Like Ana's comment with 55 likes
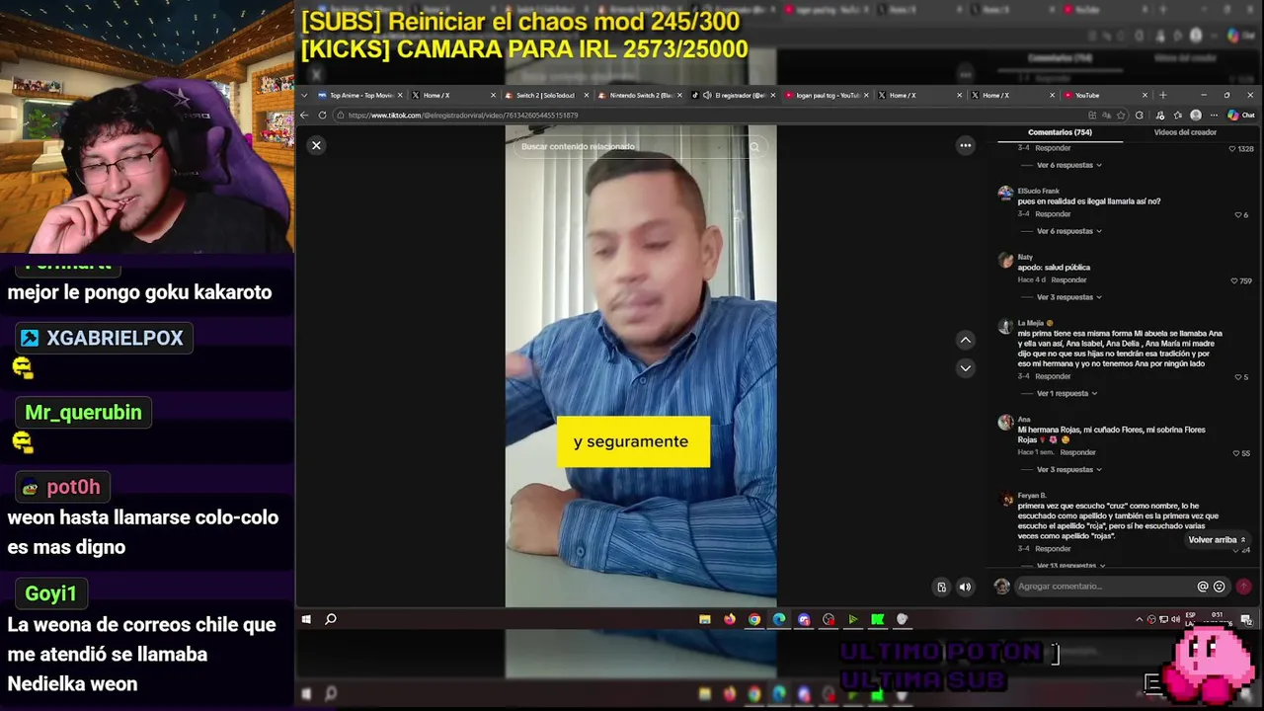This screenshot has width=1264, height=711. coord(1236,452)
